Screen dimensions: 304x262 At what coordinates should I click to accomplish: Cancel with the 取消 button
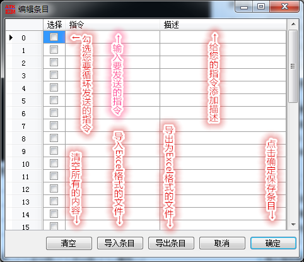pyautogui.click(x=222, y=243)
